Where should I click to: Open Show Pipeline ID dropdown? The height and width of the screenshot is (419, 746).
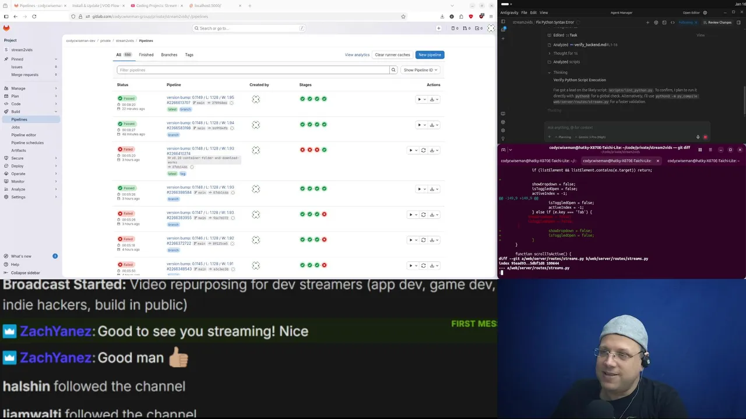click(x=421, y=70)
